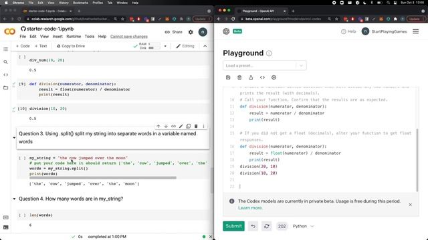Screen dimensions: 428x240
Task: Open Playground settings gear icon
Action: (274, 77)
